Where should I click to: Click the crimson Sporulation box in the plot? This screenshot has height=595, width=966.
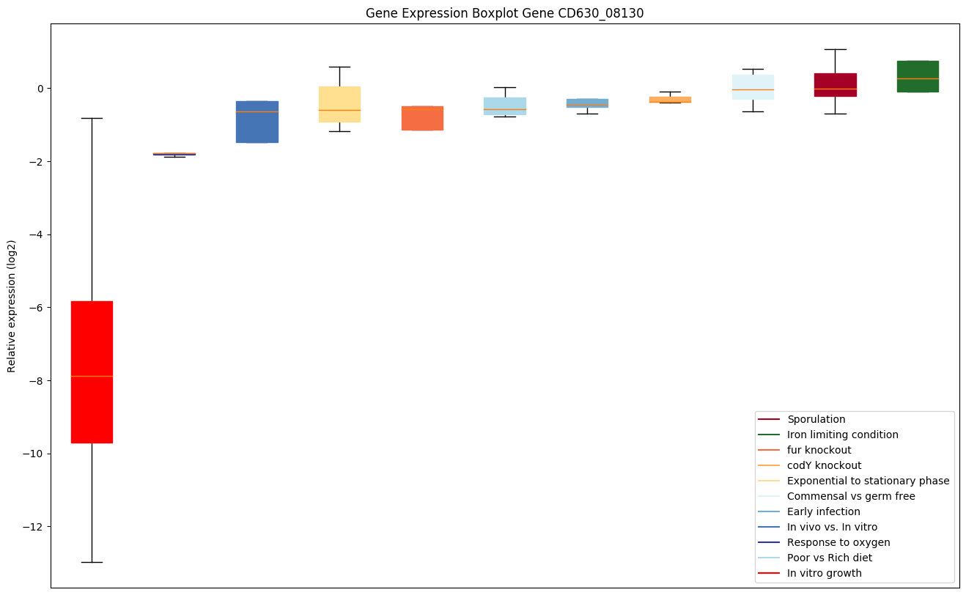835,84
